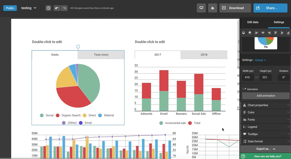The height and width of the screenshot is (159, 291).
Task: Open version history clock icon
Action: (x=48, y=8)
